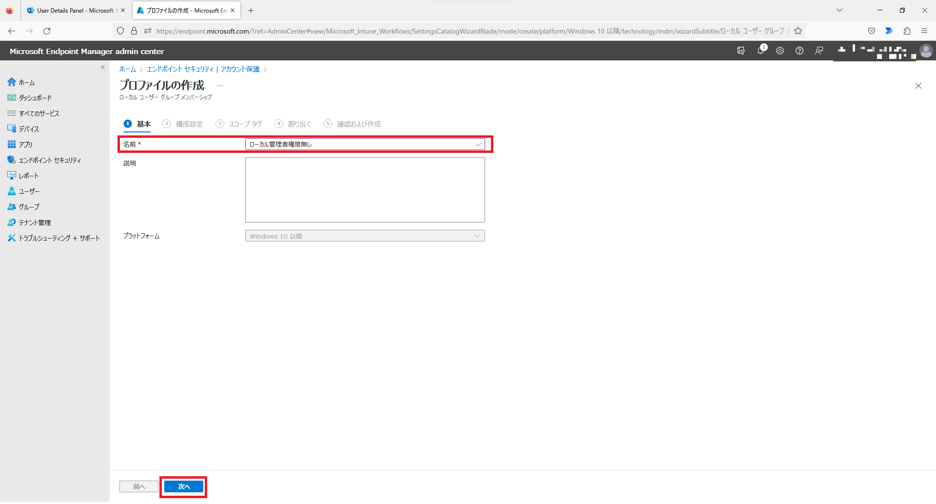Save page to Pocket

point(872,31)
